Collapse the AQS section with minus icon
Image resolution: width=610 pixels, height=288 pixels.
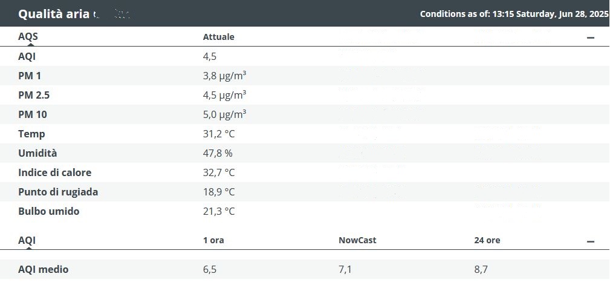click(590, 38)
